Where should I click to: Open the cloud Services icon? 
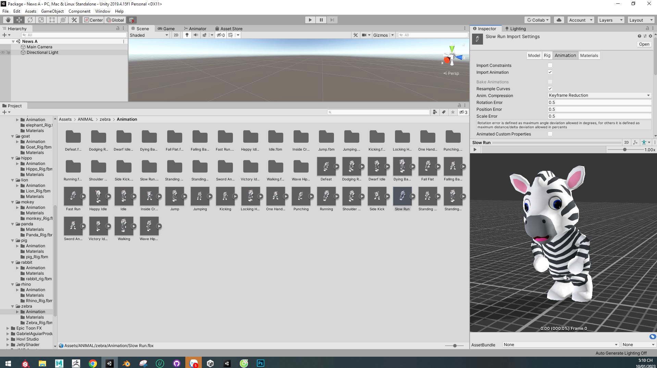[x=559, y=20]
